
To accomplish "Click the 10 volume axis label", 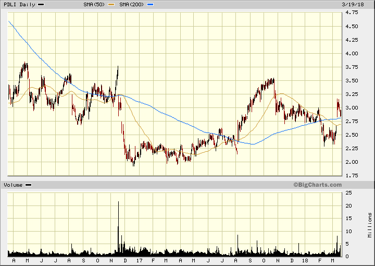I will (x=348, y=231).
